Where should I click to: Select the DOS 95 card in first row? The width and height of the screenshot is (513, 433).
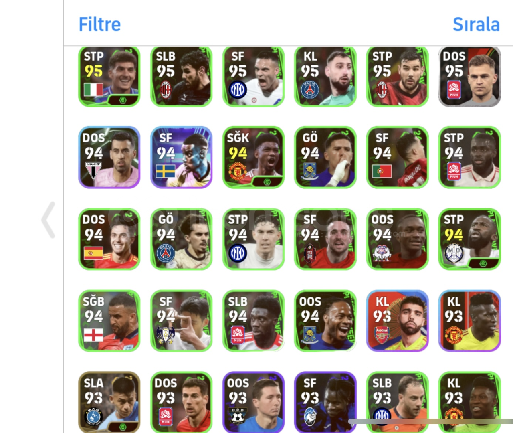pyautogui.click(x=469, y=76)
